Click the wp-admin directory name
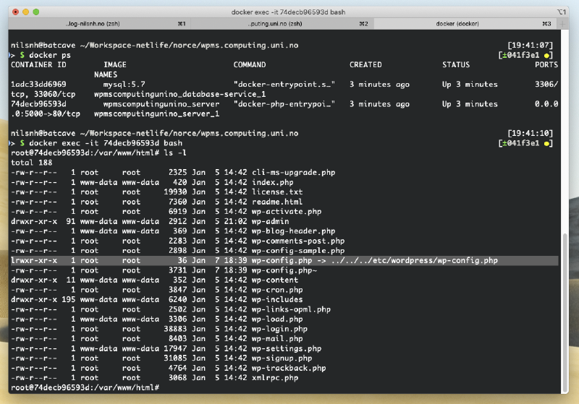Viewport: 579px width, 404px height. pos(270,222)
